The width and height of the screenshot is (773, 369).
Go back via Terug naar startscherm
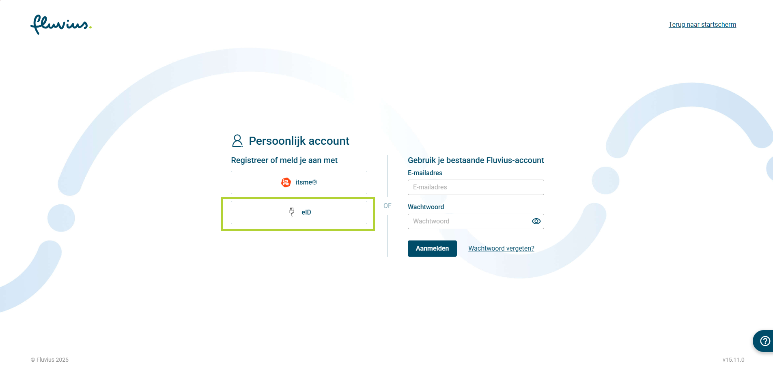pos(702,25)
